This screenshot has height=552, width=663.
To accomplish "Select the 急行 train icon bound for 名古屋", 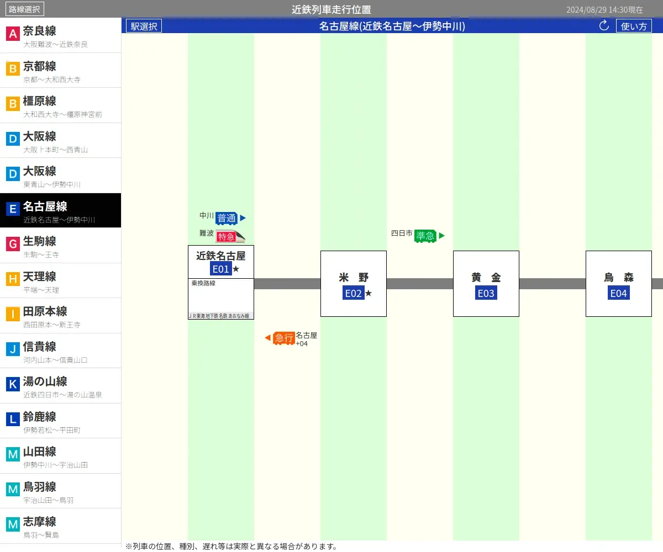I will pos(284,338).
